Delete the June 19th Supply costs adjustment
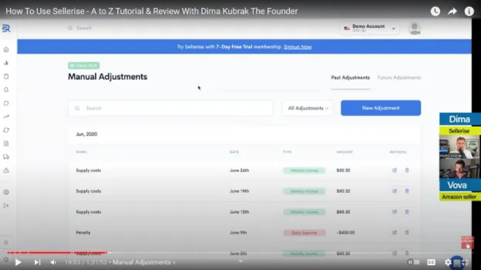The width and height of the screenshot is (481, 270). [x=407, y=191]
